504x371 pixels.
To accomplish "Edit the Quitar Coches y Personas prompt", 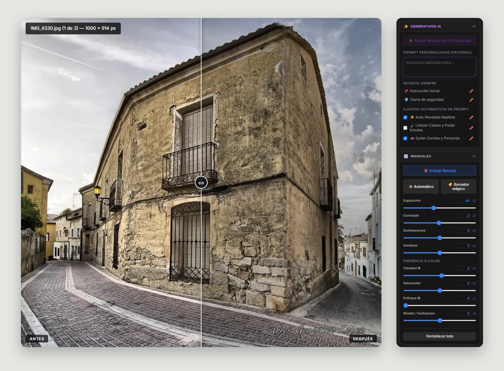I will tap(471, 138).
